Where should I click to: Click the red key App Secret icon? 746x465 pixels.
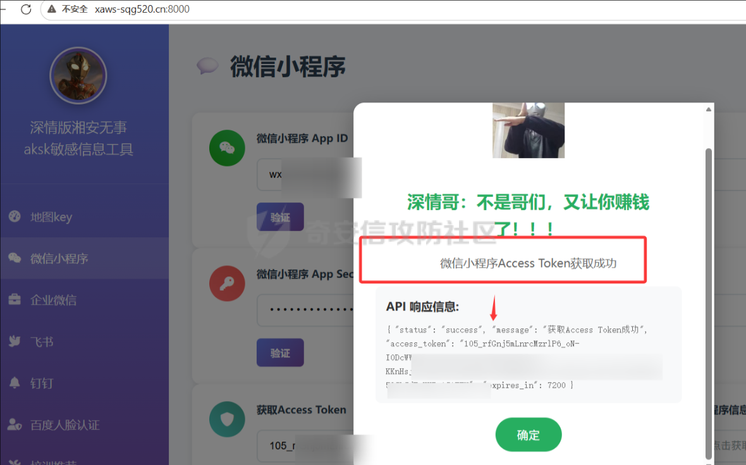[x=227, y=283]
